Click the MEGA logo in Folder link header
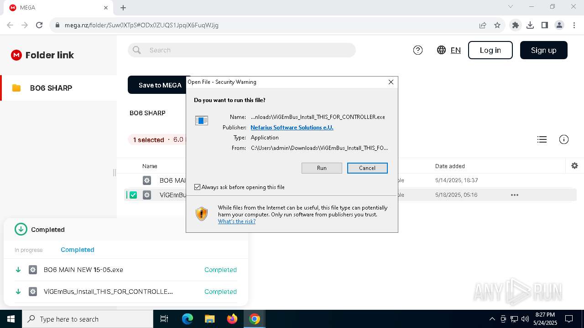Screen dimensions: 584x328 (x=16, y=55)
